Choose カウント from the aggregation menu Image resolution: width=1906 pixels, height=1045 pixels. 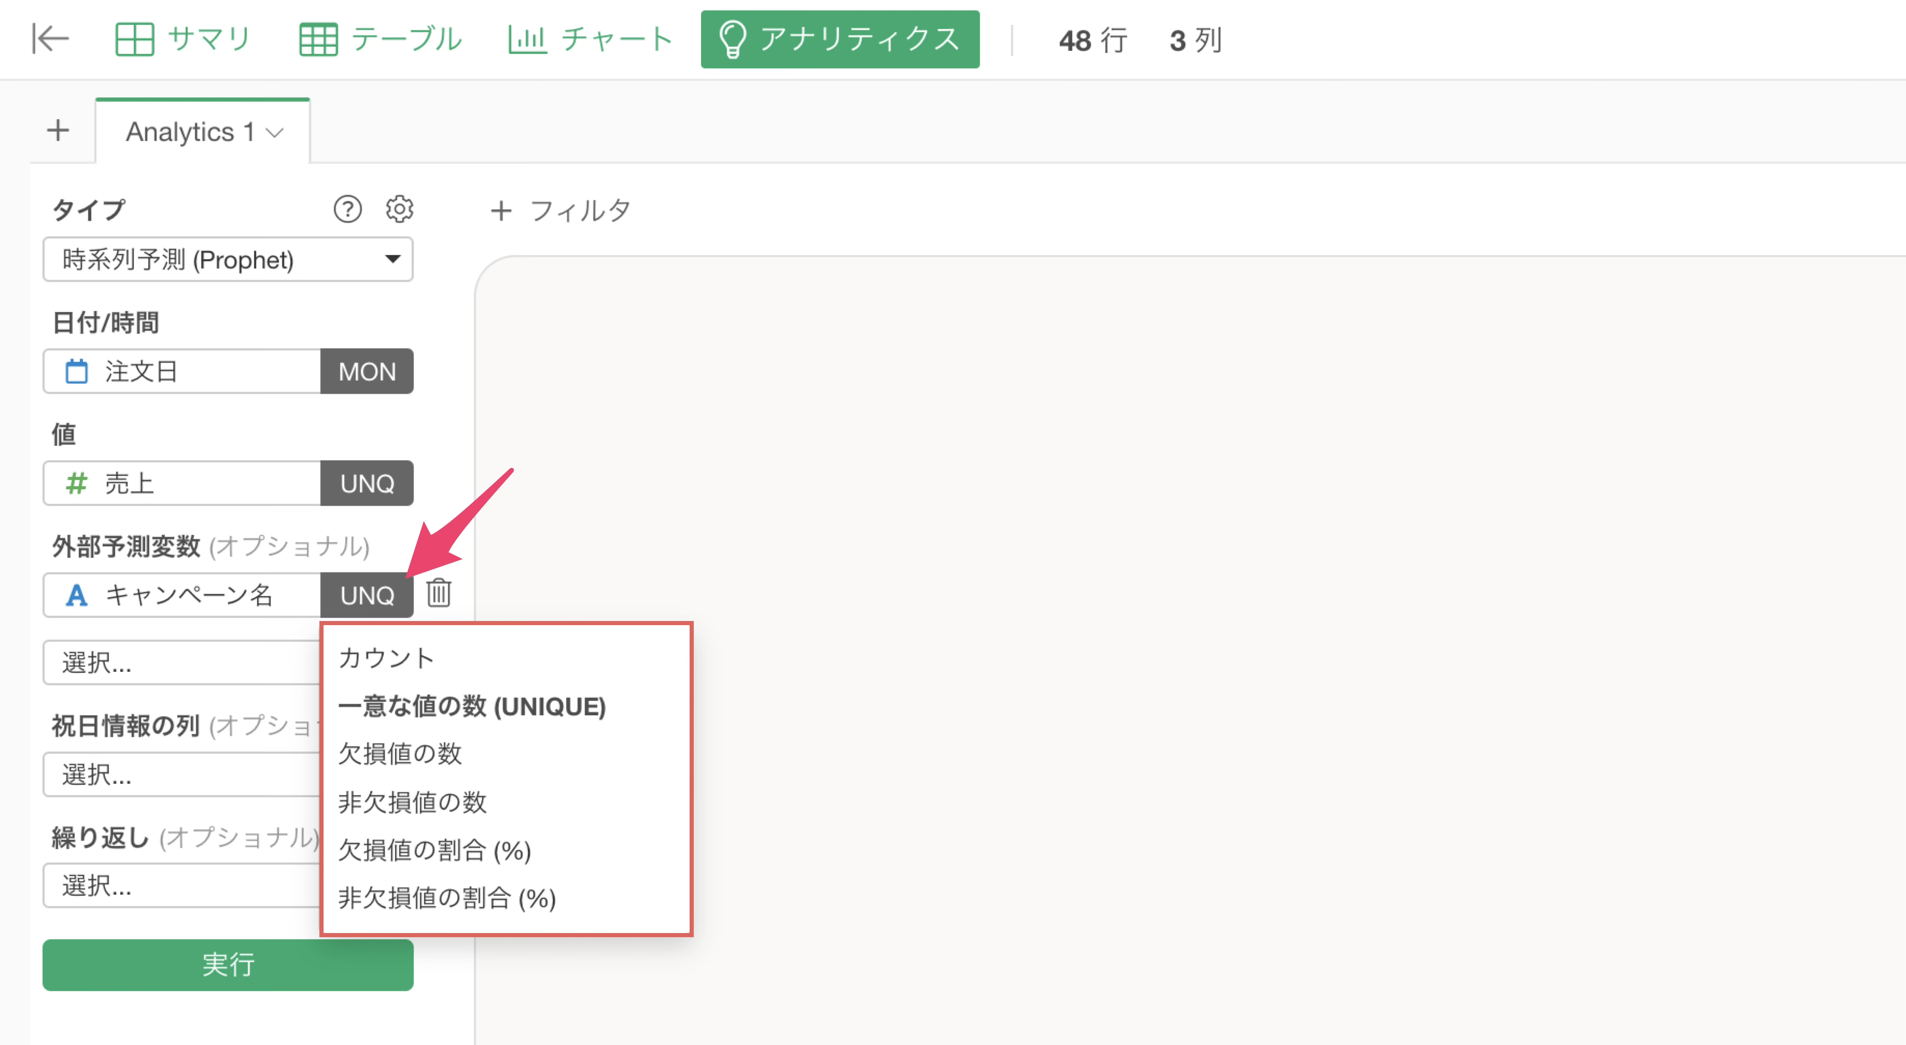coord(386,658)
